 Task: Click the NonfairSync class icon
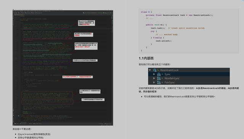(x=159, y=78)
